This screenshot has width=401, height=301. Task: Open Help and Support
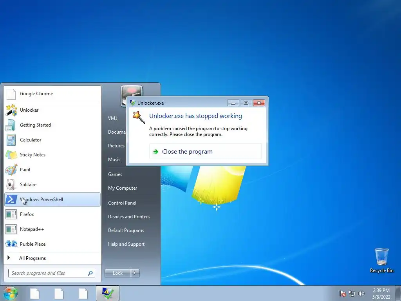[126, 244]
